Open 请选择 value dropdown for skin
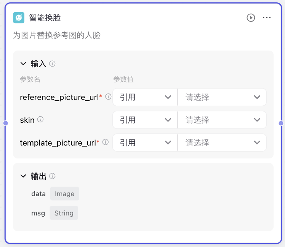The width and height of the screenshot is (285, 247). [x=222, y=120]
